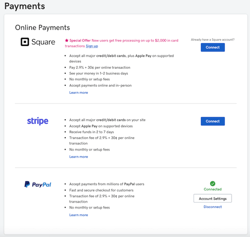Click the Square logo icon

24,42
